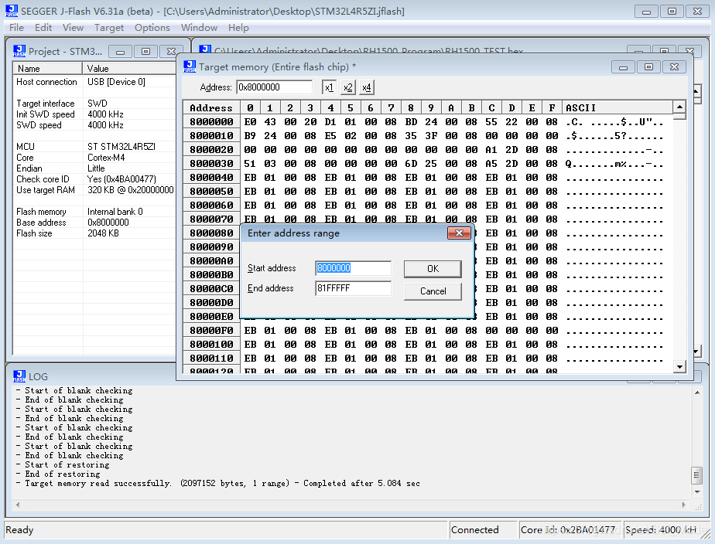The image size is (715, 544).
Task: Open the Options menu
Action: click(x=152, y=28)
